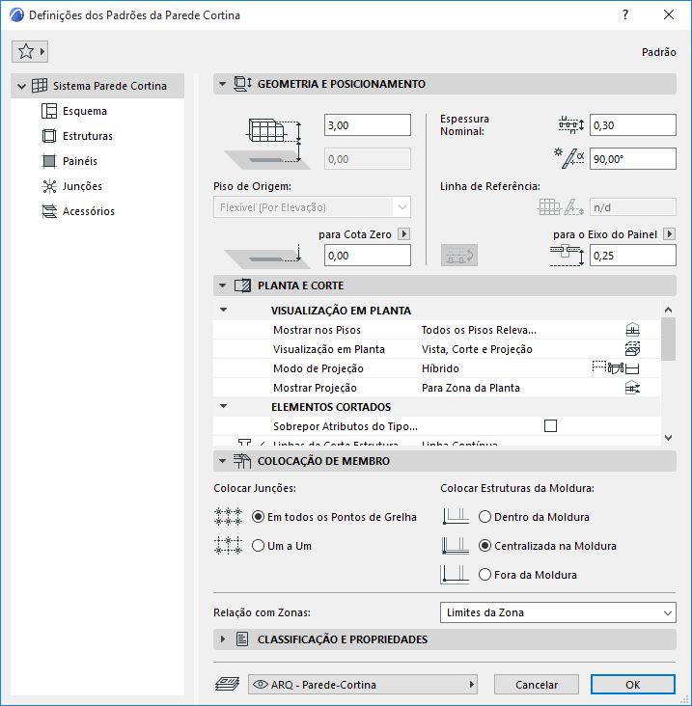692x706 pixels.
Task: Click the Cota Zero offset field 0,00
Action: [368, 256]
